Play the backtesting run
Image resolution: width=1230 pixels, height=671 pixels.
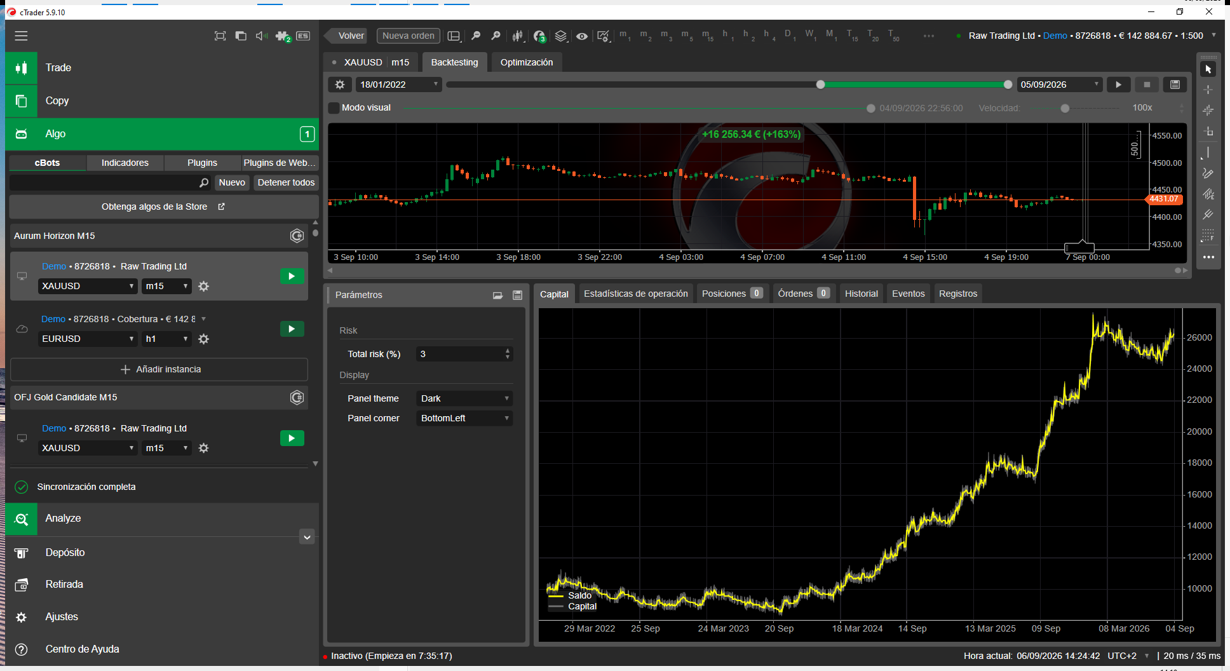1118,85
